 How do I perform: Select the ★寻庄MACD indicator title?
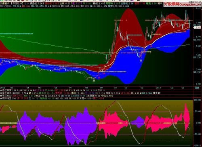[6, 96]
